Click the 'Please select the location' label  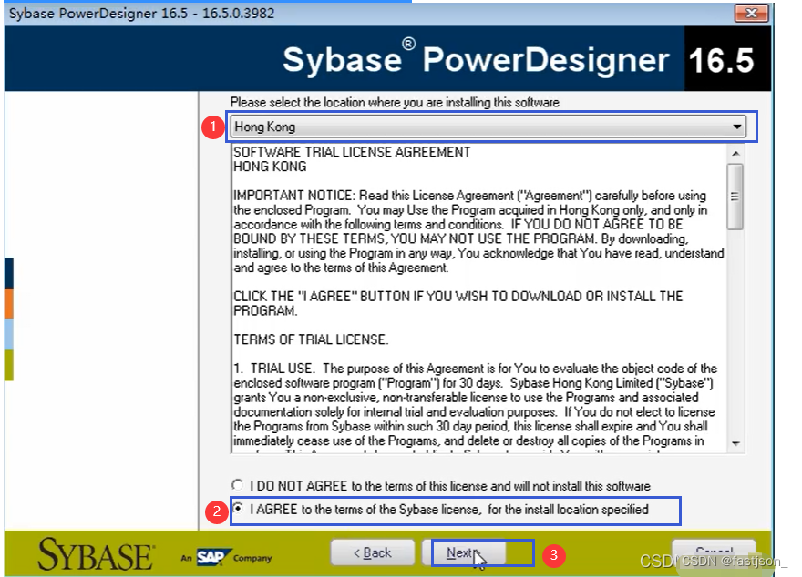(395, 102)
